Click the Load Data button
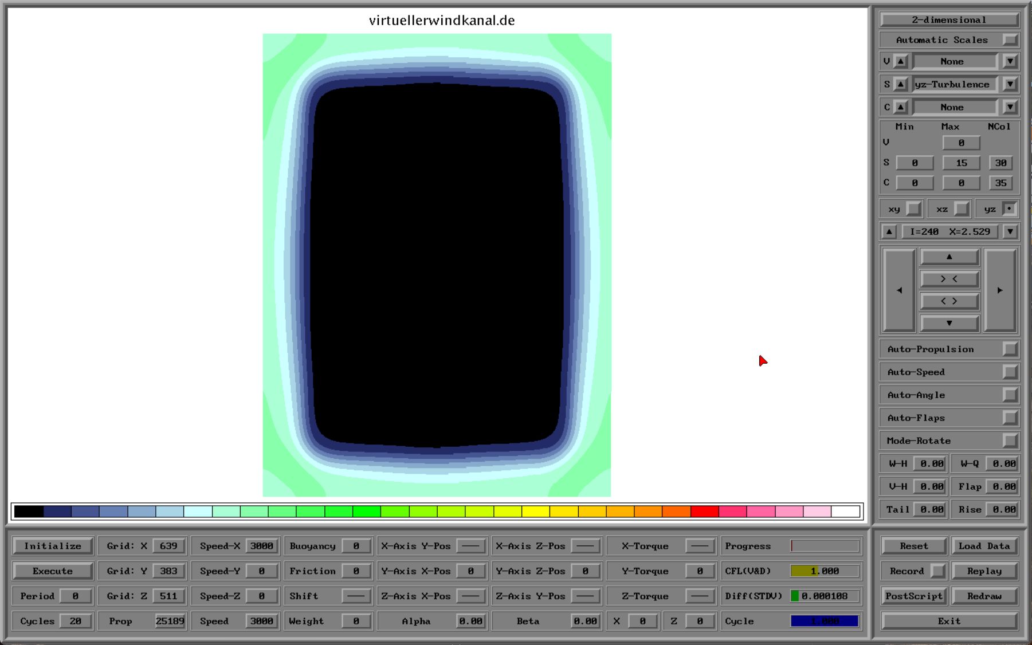This screenshot has width=1032, height=645. 984,546
